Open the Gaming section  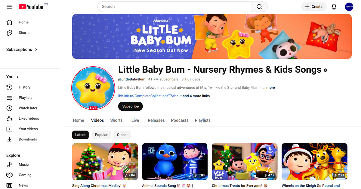click(x=9, y=175)
